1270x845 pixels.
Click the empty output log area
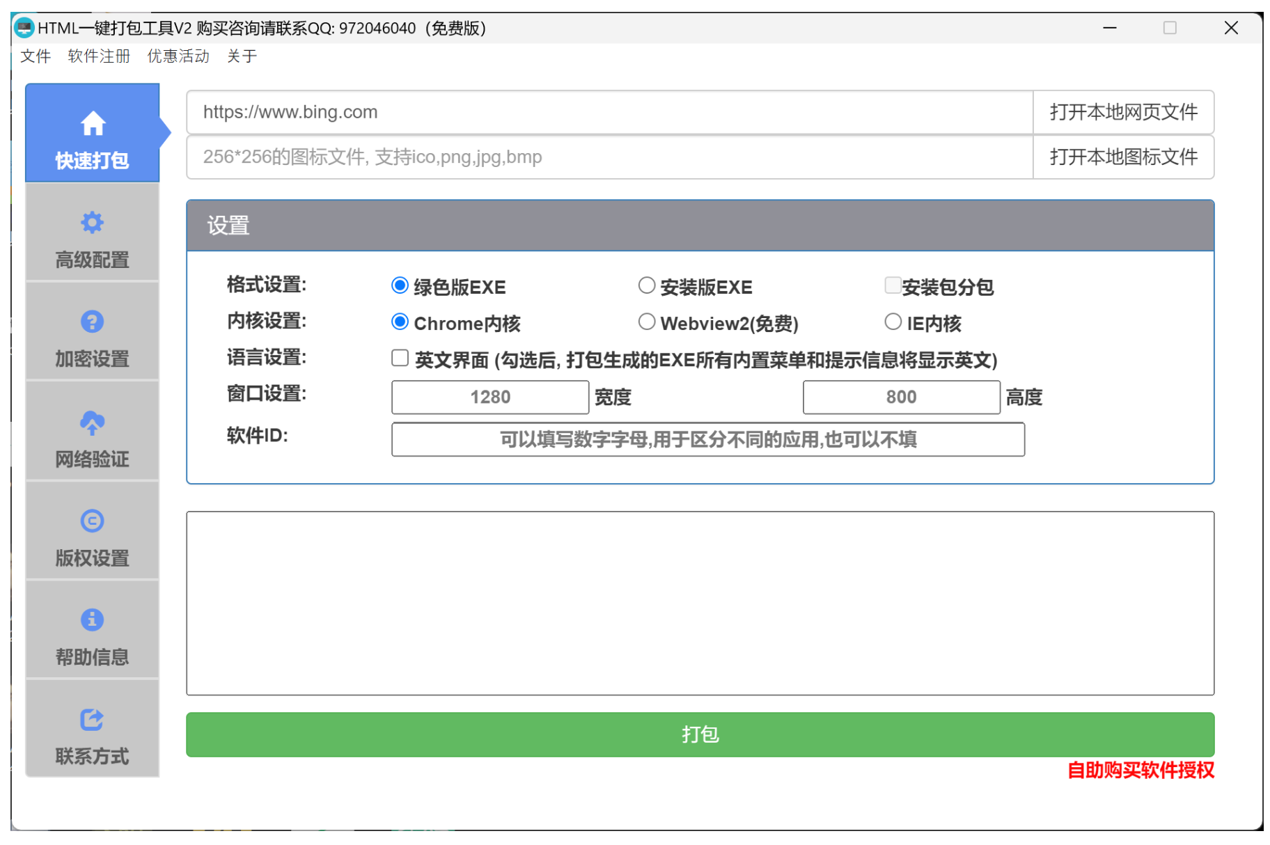pos(700,603)
